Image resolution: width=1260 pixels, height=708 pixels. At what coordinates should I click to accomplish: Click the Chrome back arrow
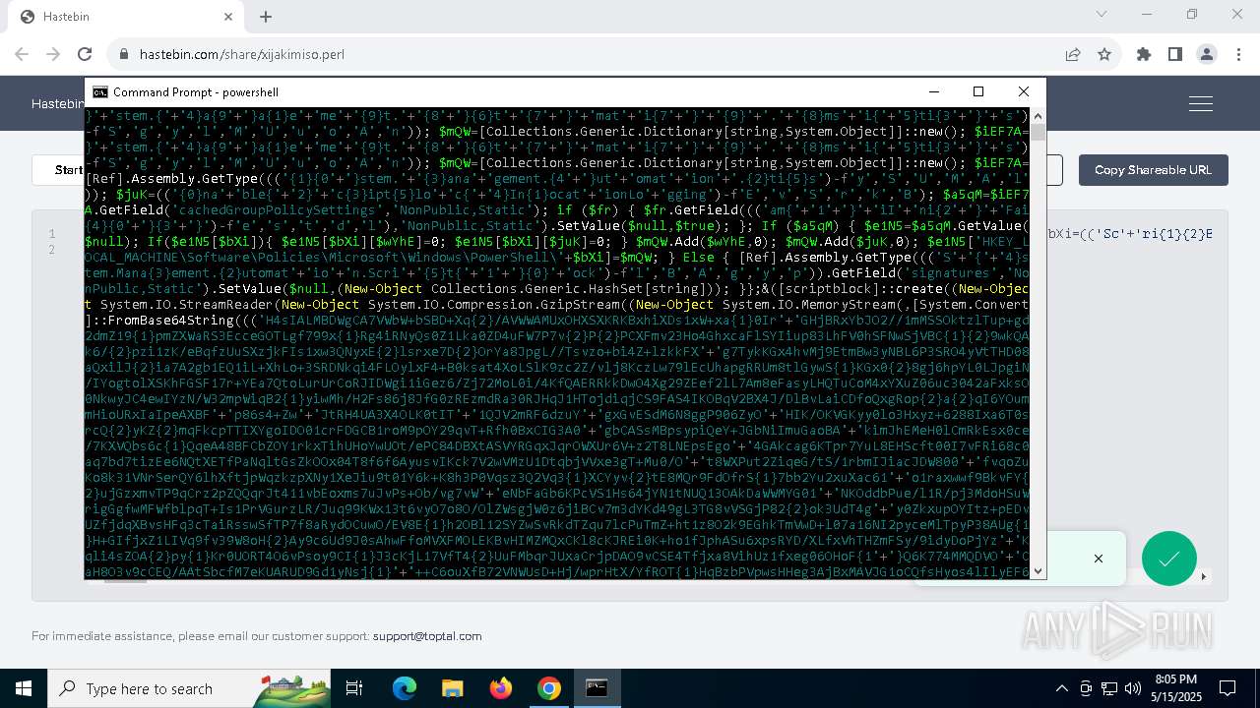(22, 54)
